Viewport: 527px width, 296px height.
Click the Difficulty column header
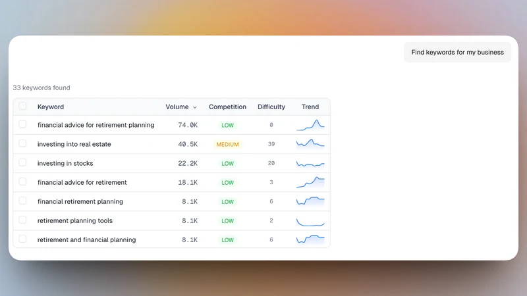[271, 107]
